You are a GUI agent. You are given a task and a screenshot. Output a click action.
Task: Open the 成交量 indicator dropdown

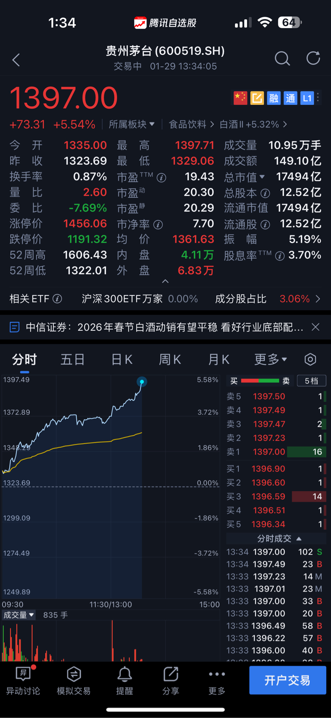point(19,615)
